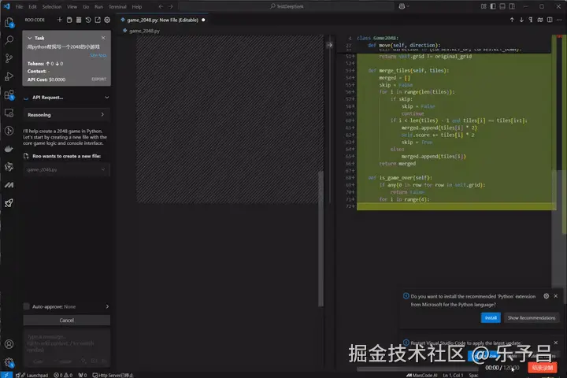Cancel the running Roo task

[66, 321]
